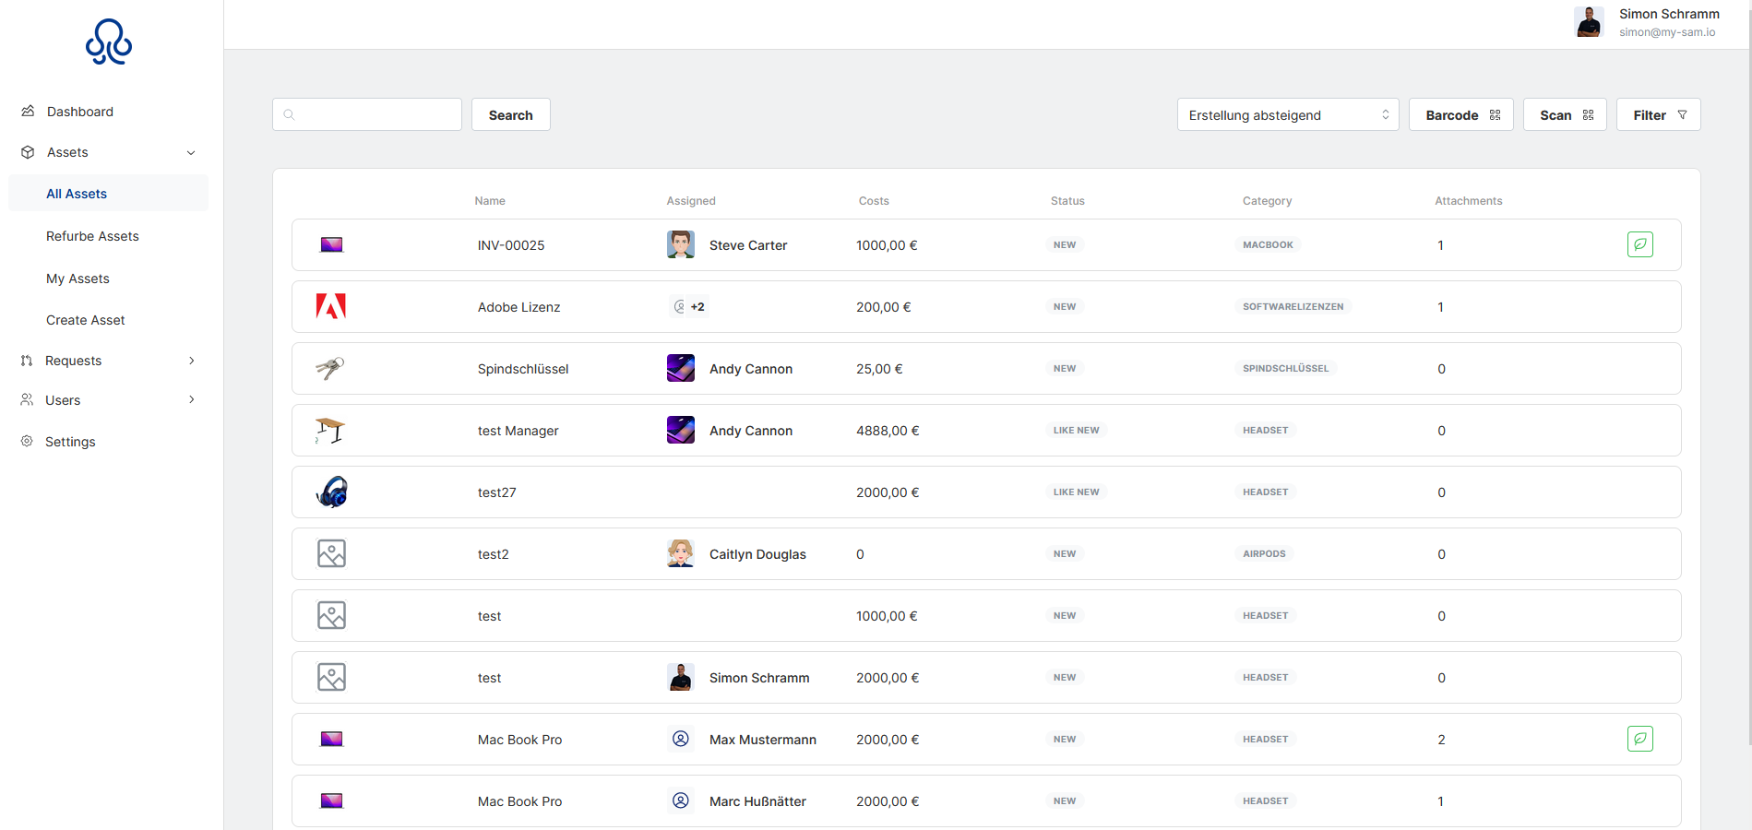Open the Filter options
1752x830 pixels.
[1658, 115]
